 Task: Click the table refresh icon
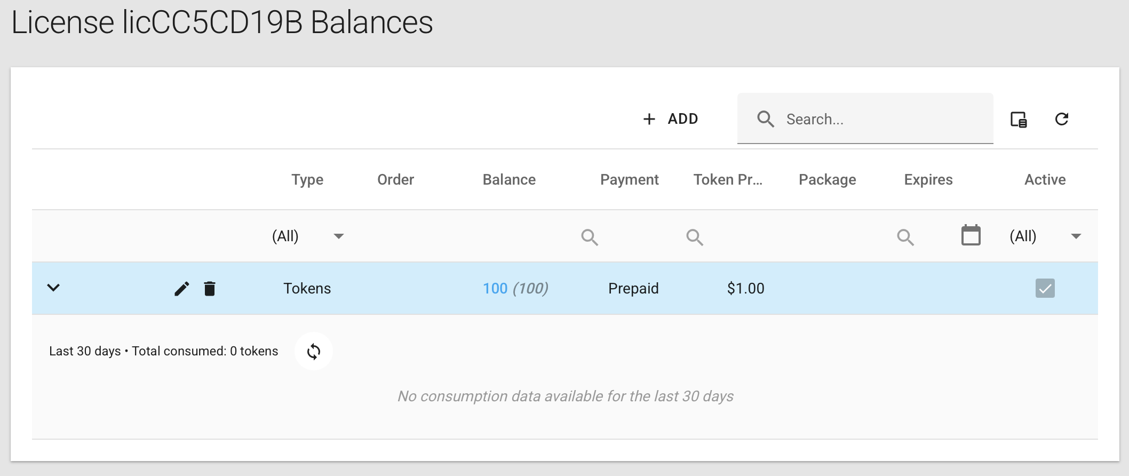1062,119
